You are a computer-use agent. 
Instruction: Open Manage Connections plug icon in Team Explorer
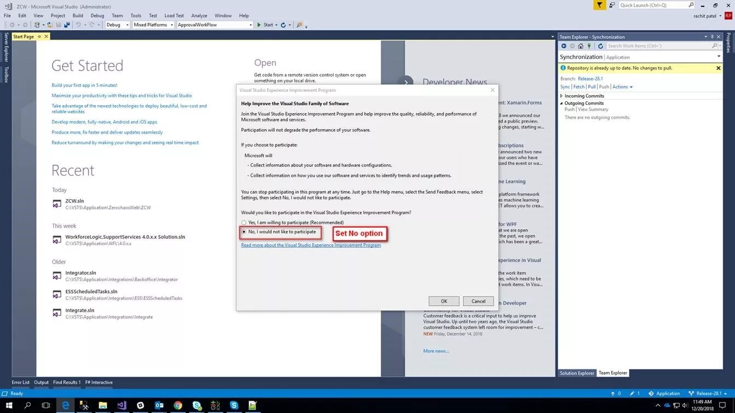(589, 46)
